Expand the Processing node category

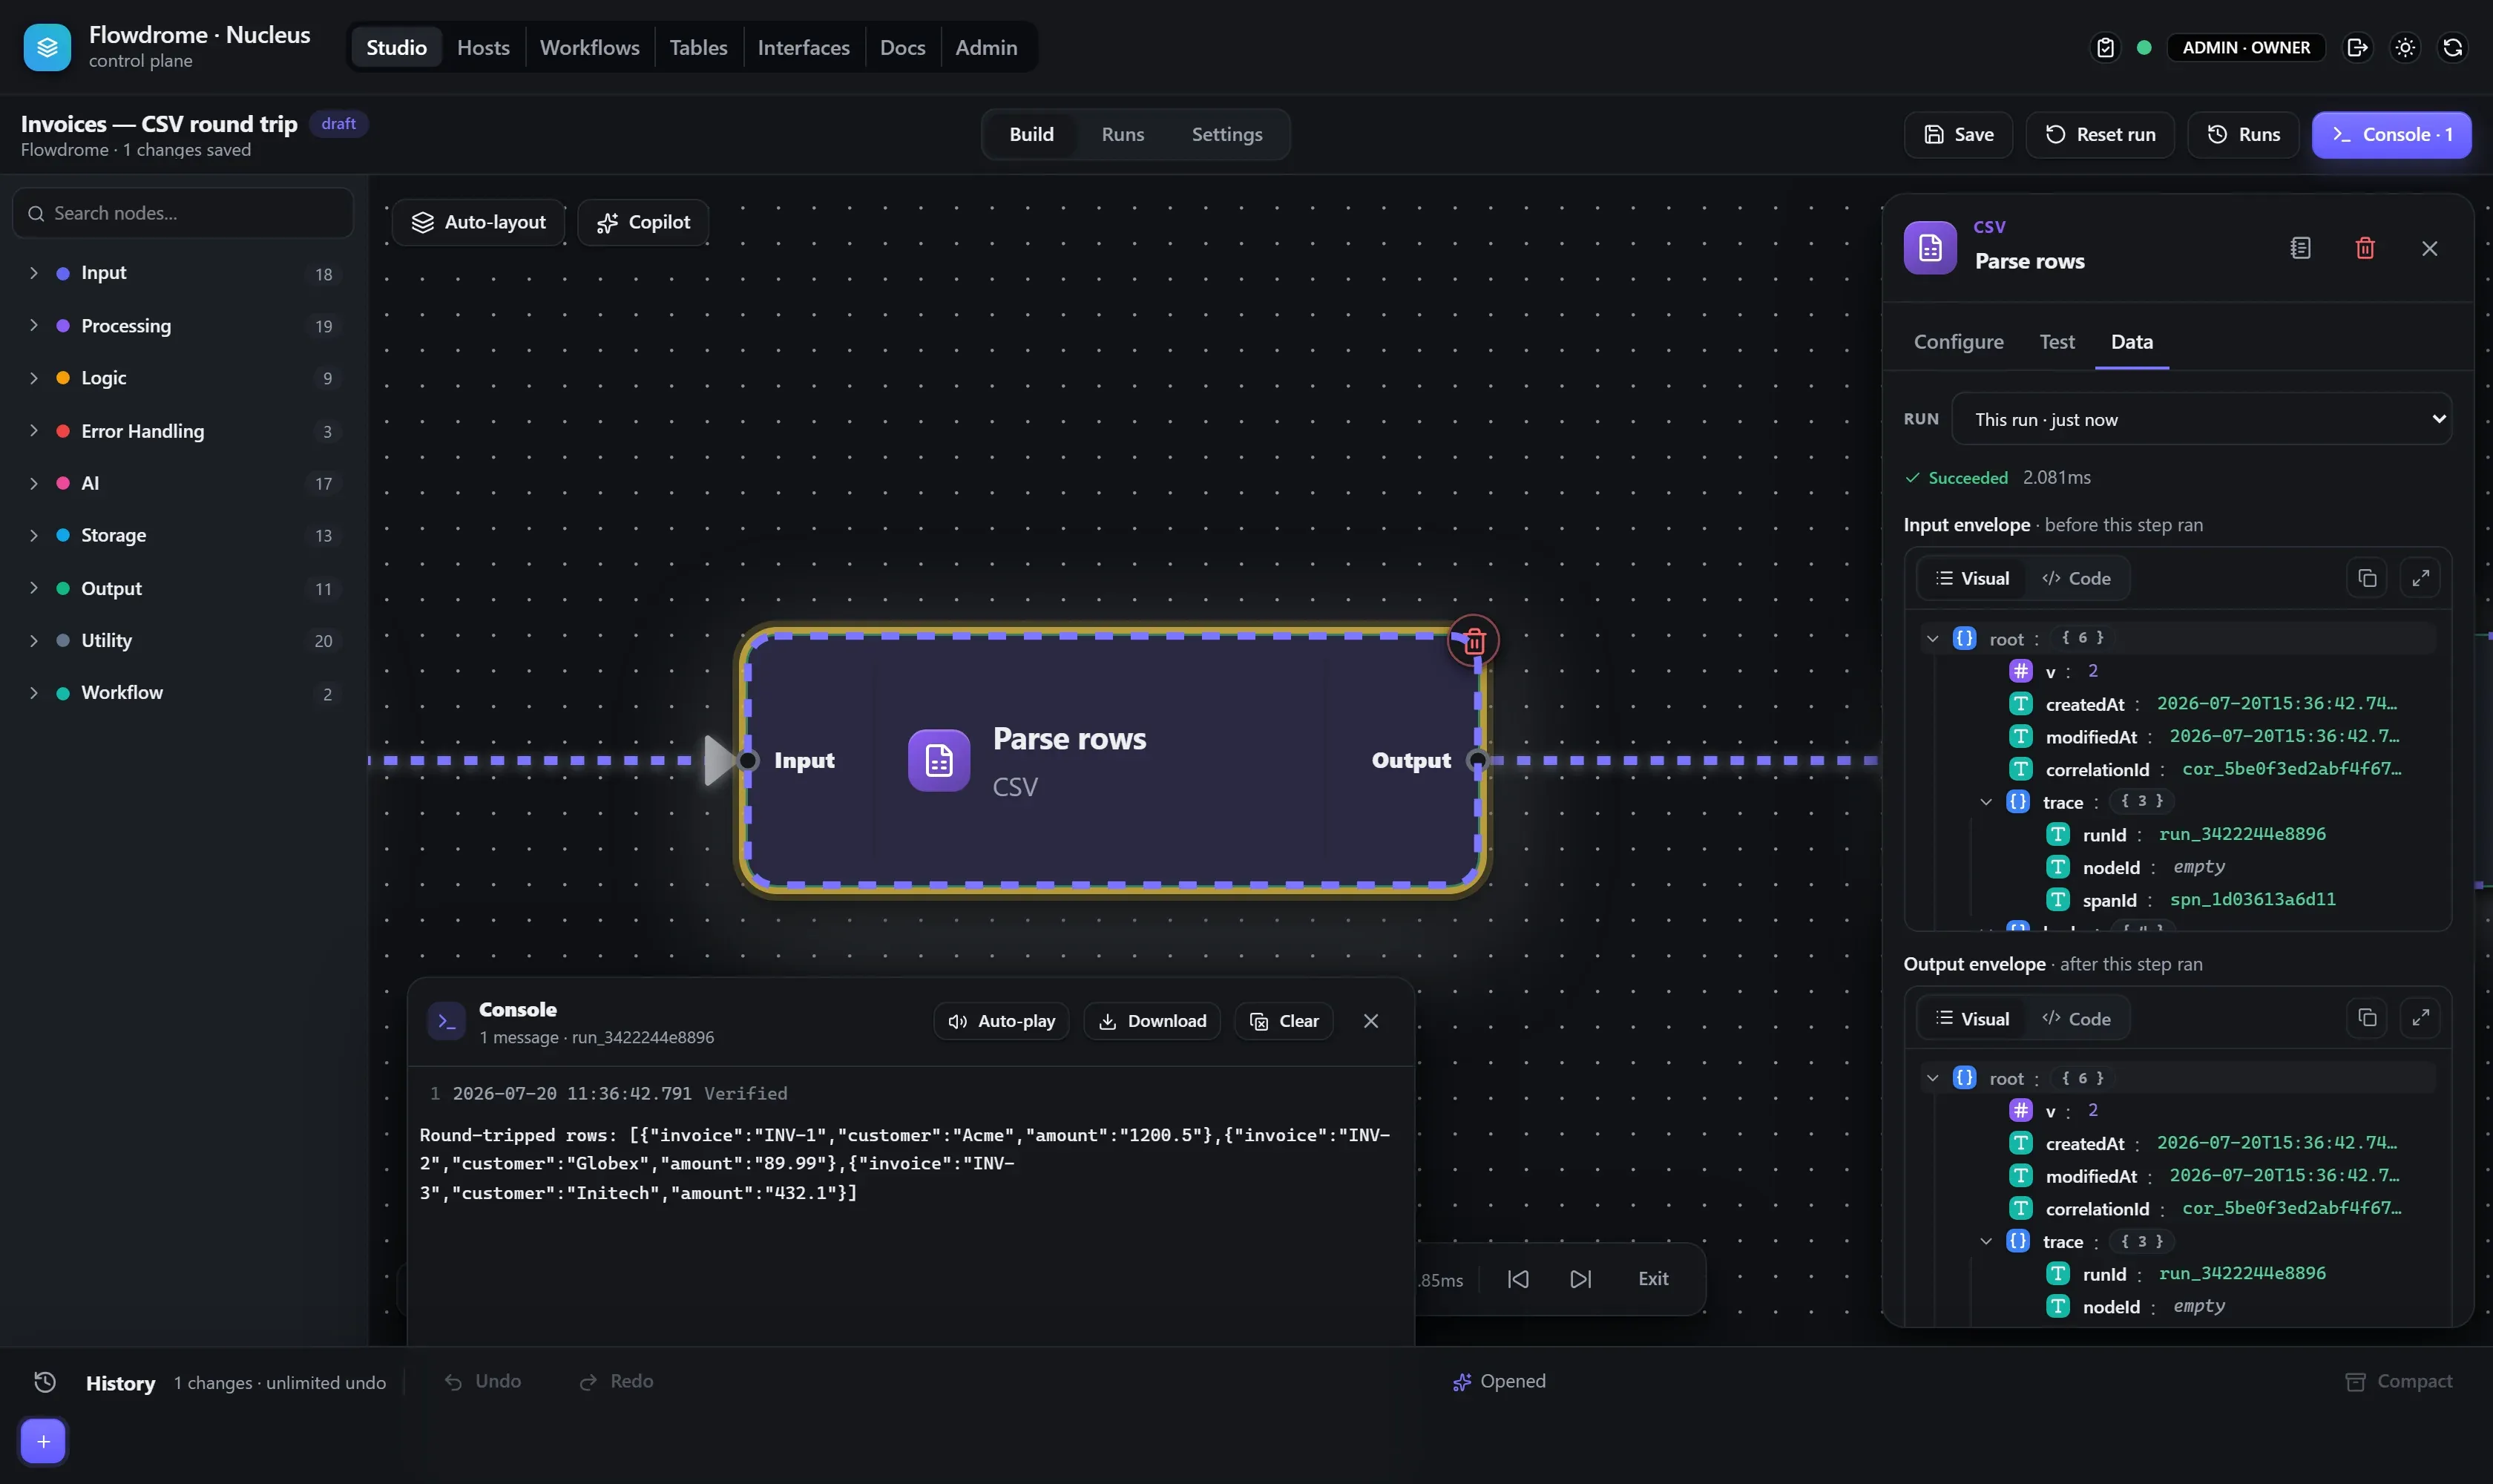tap(183, 325)
